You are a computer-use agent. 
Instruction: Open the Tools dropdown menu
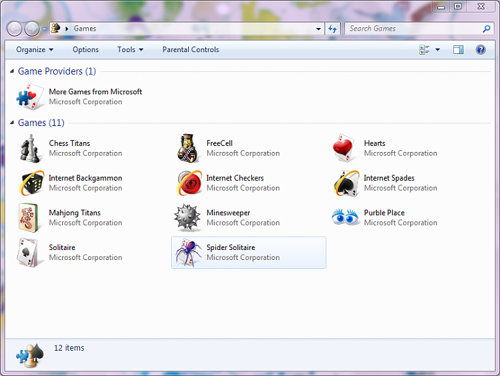coord(130,50)
